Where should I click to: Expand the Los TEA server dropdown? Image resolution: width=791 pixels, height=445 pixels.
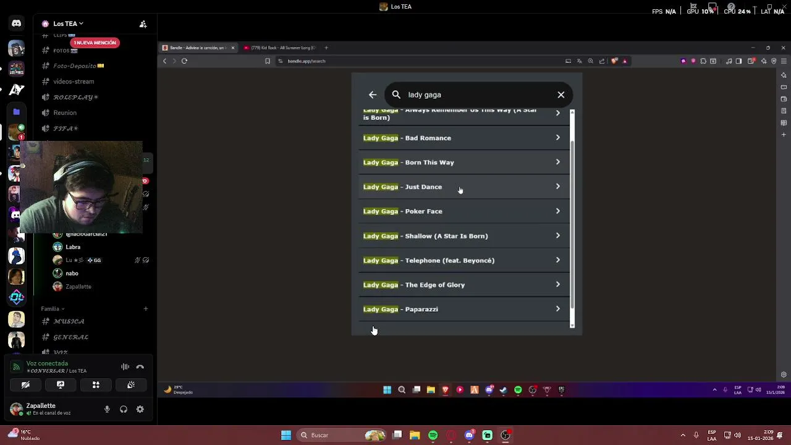[68, 23]
